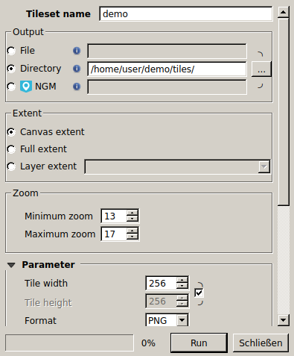294x356 pixels.
Task: Increase Tile width with up arrow
Action: click(x=182, y=280)
